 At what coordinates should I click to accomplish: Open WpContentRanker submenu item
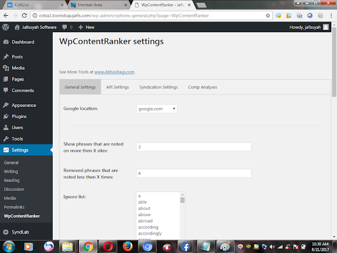pos(22,216)
